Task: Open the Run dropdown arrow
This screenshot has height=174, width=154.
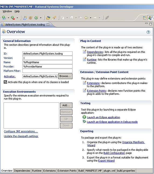Action: tap(8, 18)
